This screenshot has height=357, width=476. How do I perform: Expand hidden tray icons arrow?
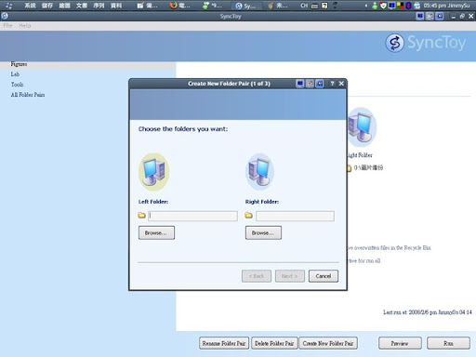366,6
